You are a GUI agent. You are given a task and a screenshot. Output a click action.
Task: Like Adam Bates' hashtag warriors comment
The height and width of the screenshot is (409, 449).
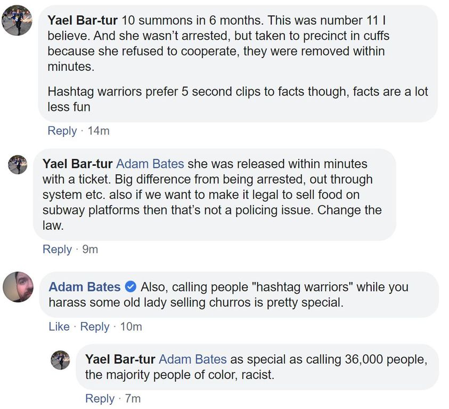point(59,327)
